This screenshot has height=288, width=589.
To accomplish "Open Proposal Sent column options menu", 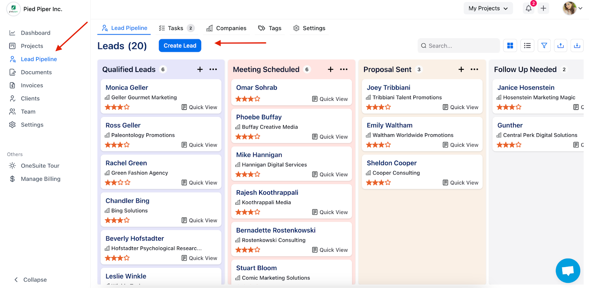I will [x=475, y=69].
